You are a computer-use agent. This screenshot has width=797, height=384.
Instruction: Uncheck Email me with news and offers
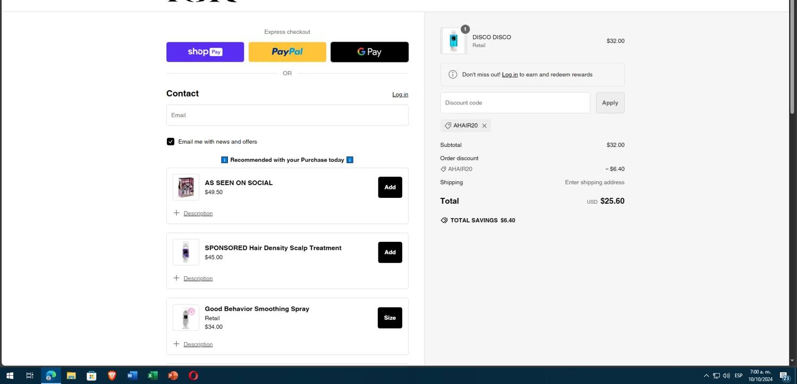(x=171, y=142)
